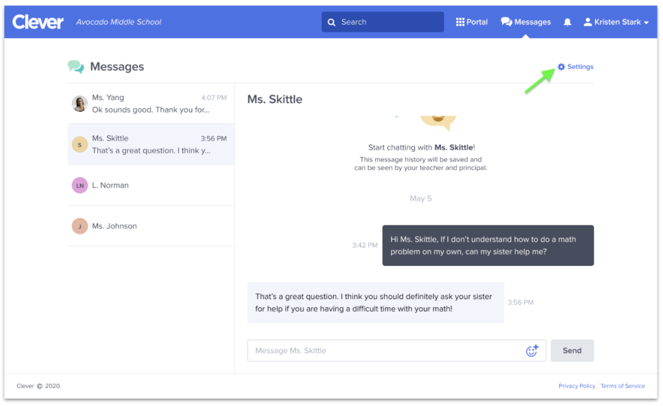Click the Message Ms. Skittle text box
Image resolution: width=663 pixels, height=406 pixels.
(x=387, y=351)
